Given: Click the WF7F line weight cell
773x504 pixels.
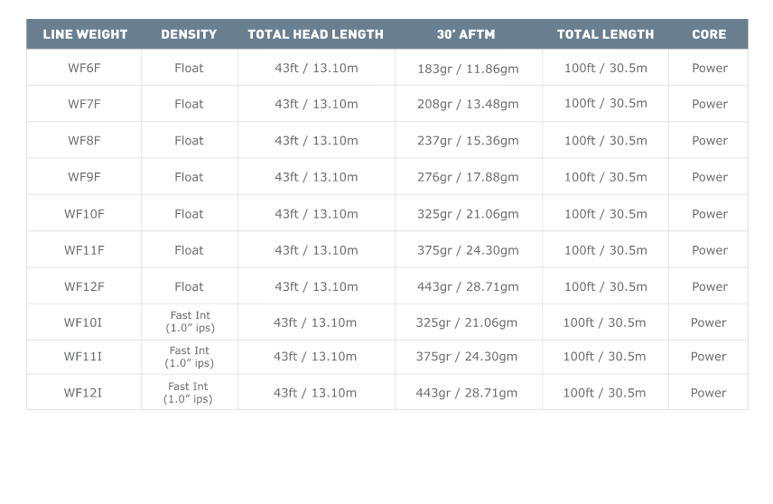Looking at the screenshot, I should click(84, 104).
